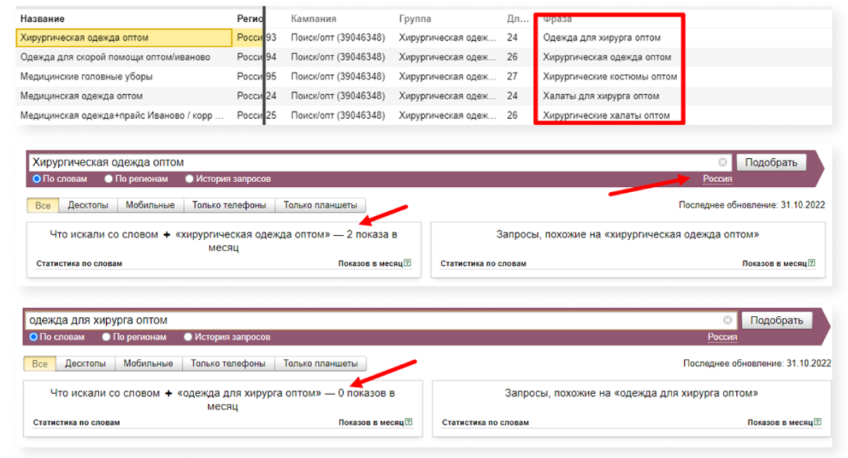Open the "Россия" region link under "Хирургическая одежда оптом"
The height and width of the screenshot is (458, 848).
(717, 179)
